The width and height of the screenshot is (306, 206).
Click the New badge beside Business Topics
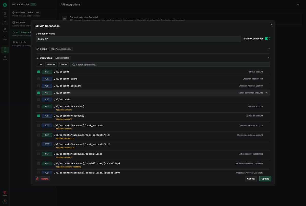coord(37,13)
